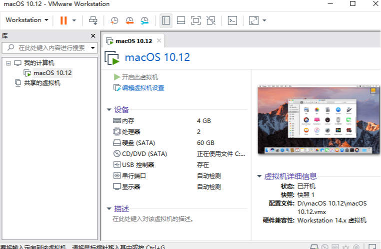Toggle the library sidebar view
Image resolution: width=381 pixels, height=249 pixels.
click(166, 20)
